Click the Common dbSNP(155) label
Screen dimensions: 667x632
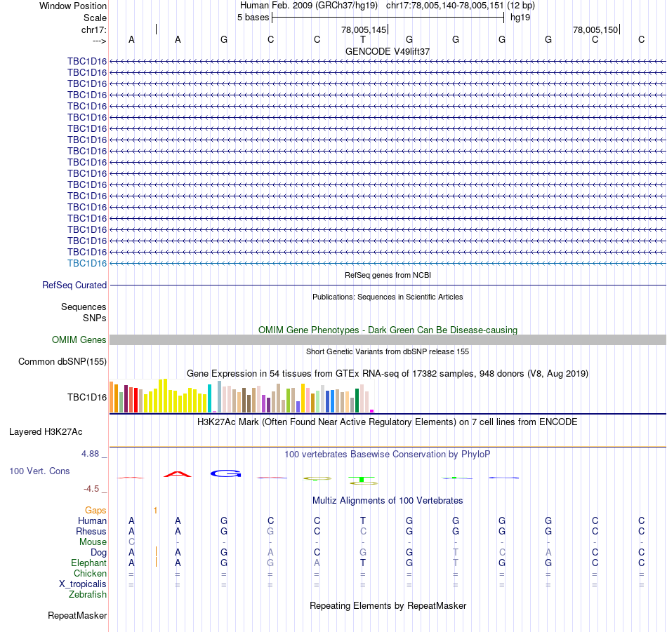point(62,362)
